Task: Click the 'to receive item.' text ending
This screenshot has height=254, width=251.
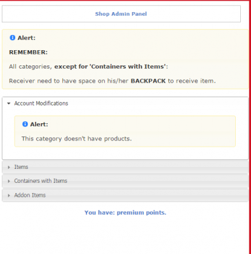Action: [192, 81]
